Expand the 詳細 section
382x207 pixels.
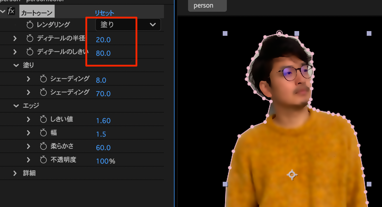[x=15, y=173]
